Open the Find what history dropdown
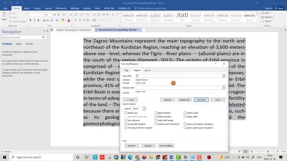The height and width of the screenshot is (161, 287). (224, 76)
